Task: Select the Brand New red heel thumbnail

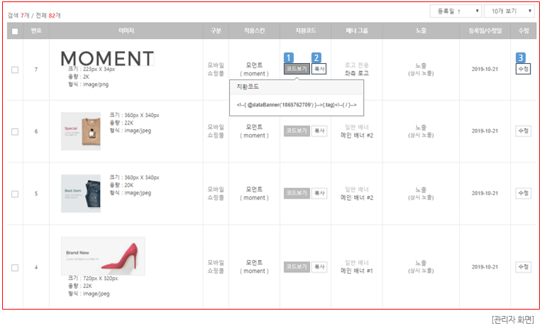Action: click(103, 256)
